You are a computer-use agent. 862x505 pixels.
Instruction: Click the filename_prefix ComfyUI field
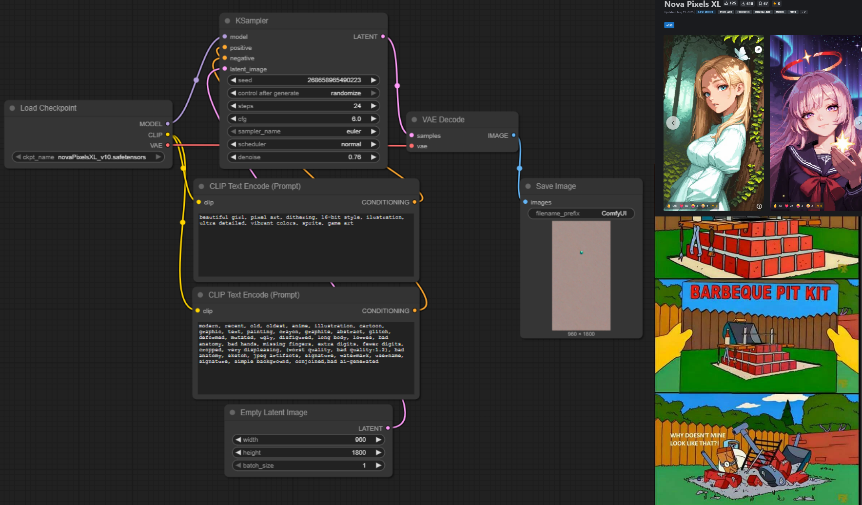pos(581,214)
